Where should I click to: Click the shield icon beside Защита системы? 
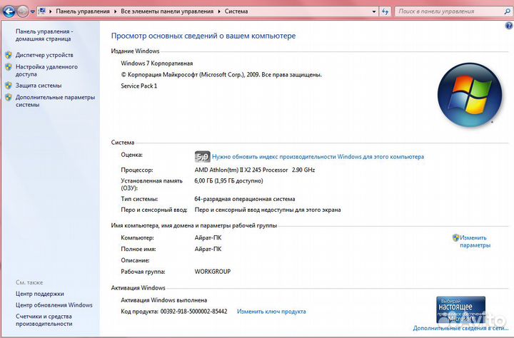click(x=9, y=86)
